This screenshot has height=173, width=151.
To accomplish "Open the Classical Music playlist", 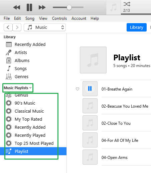I will pos(29,111).
